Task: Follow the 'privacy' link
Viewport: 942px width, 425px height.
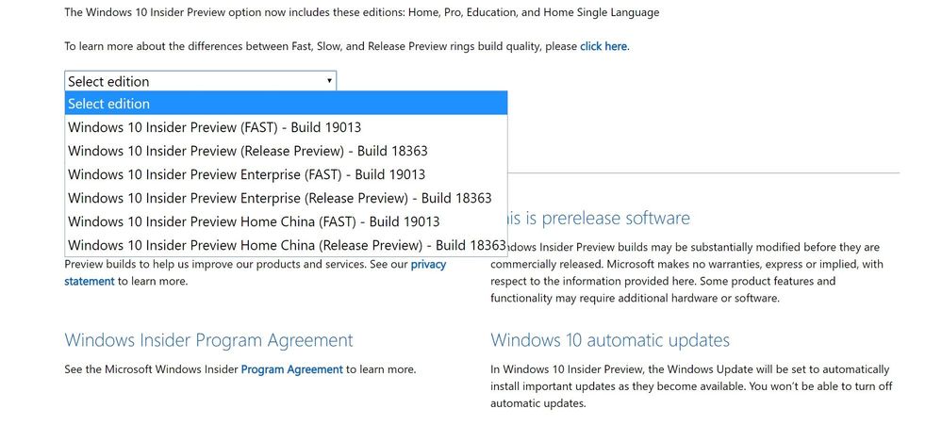Action: point(428,264)
